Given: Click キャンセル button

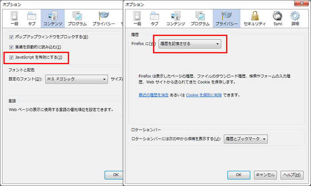Looking at the screenshot, I should click(265, 175).
